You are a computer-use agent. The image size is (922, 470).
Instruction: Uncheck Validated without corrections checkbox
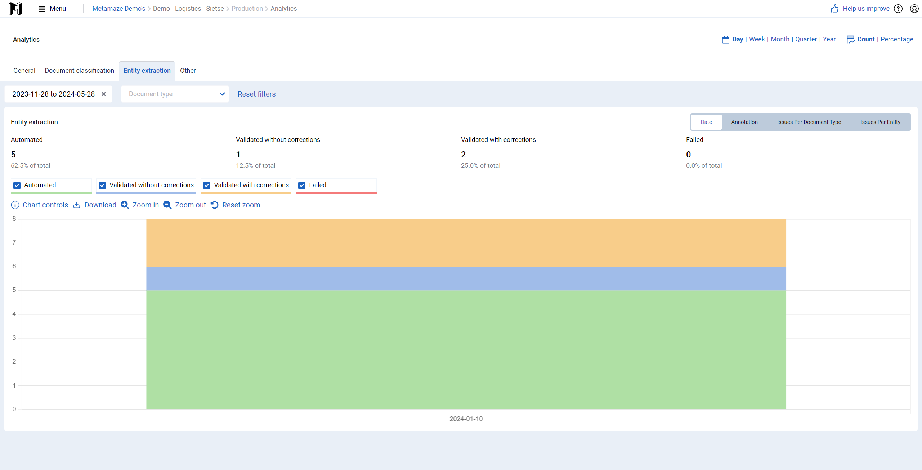[x=102, y=185]
